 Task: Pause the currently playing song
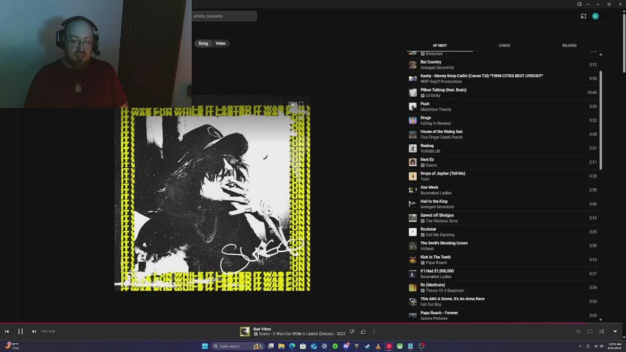[x=21, y=331]
